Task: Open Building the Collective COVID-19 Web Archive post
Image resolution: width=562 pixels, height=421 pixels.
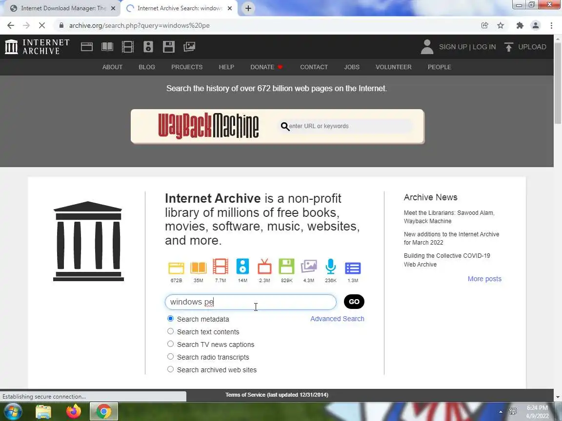Action: [447, 260]
